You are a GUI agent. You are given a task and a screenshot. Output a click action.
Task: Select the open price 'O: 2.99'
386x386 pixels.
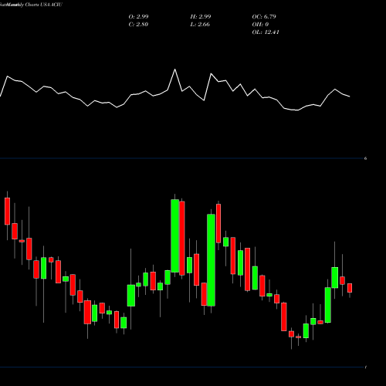[x=138, y=17]
